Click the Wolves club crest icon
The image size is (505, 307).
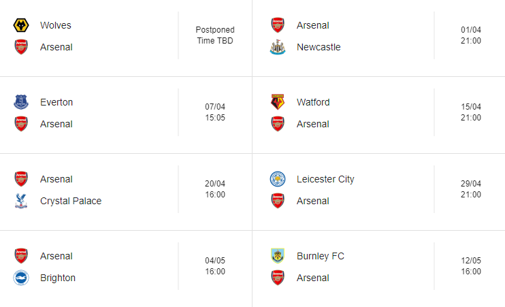point(21,26)
